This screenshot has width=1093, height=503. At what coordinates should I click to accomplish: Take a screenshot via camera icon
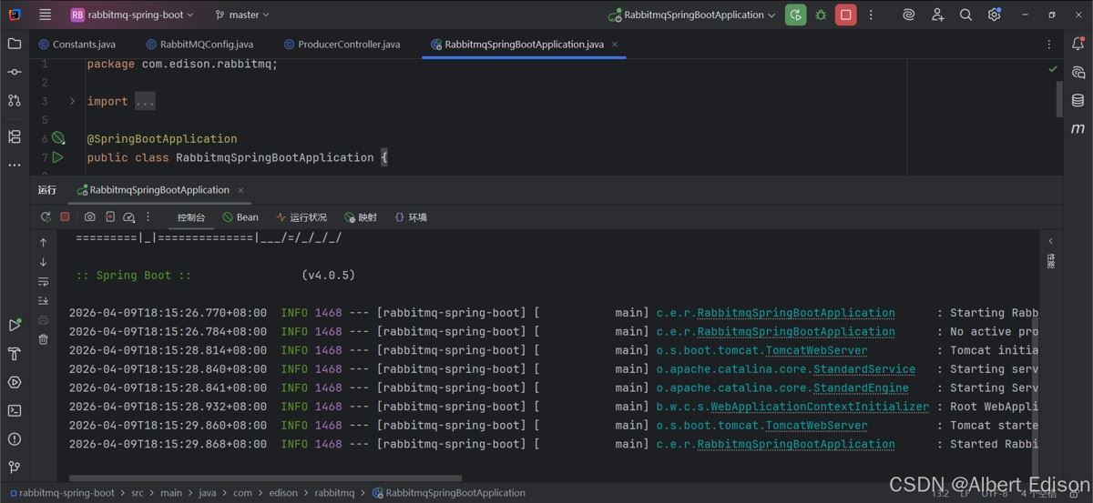(89, 217)
